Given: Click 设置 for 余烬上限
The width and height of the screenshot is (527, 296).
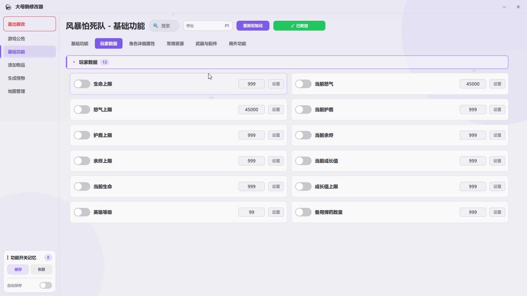Looking at the screenshot, I should click(x=276, y=161).
